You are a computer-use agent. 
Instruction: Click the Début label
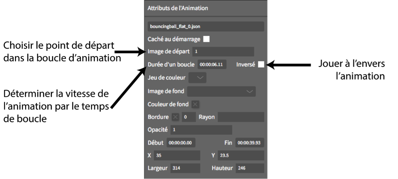[x=156, y=143]
